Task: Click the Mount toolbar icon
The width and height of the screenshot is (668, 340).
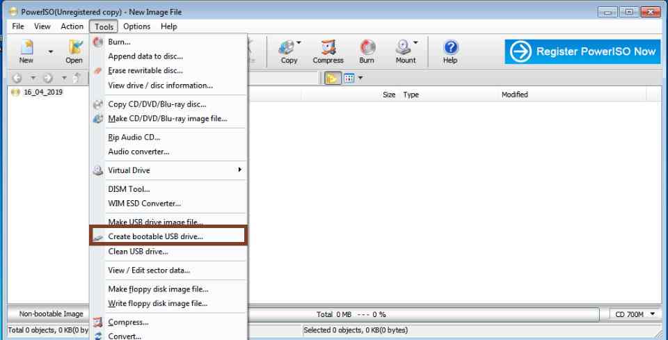Action: click(x=405, y=51)
